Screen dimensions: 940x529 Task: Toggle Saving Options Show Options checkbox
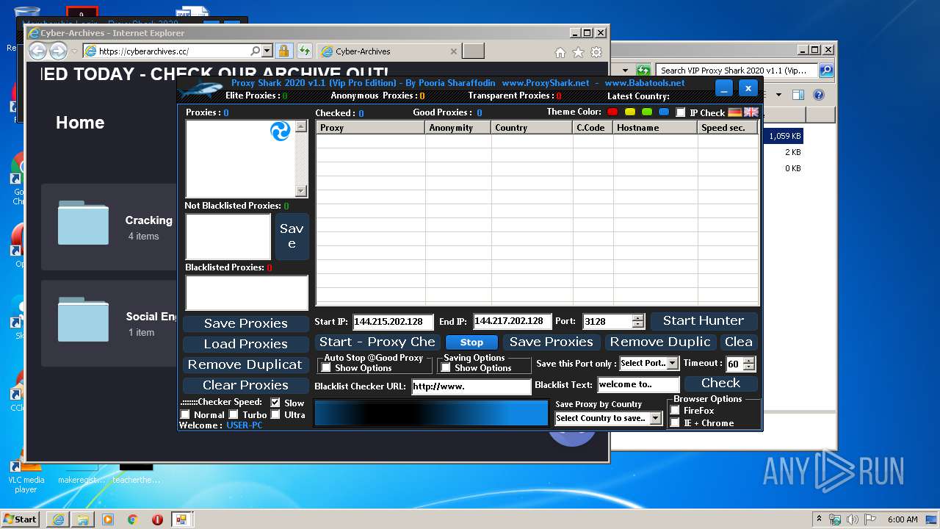tap(446, 367)
